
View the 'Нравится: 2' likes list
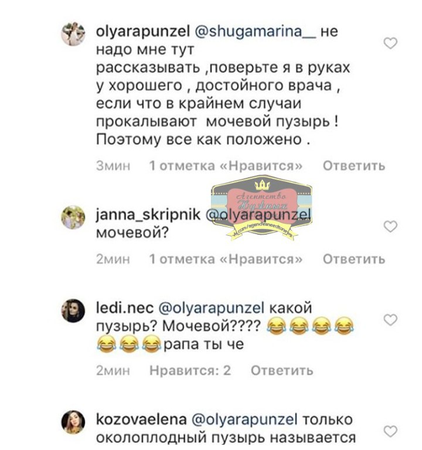[190, 370]
